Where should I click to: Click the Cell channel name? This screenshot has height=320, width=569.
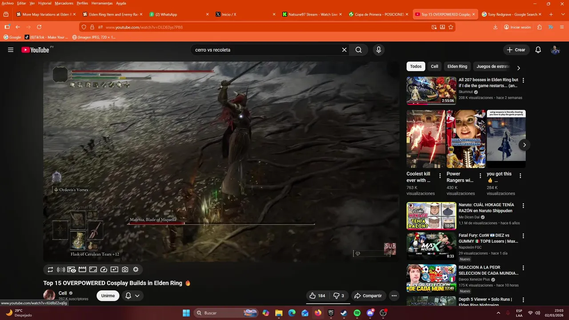pos(63,293)
